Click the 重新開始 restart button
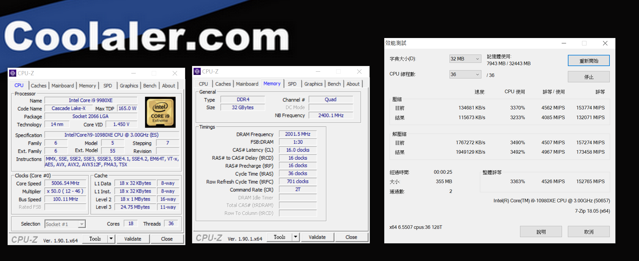Screen dimensions: 639x261 pyautogui.click(x=589, y=61)
